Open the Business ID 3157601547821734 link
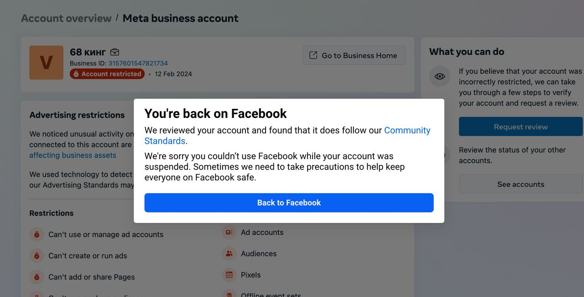The height and width of the screenshot is (297, 584). 138,63
